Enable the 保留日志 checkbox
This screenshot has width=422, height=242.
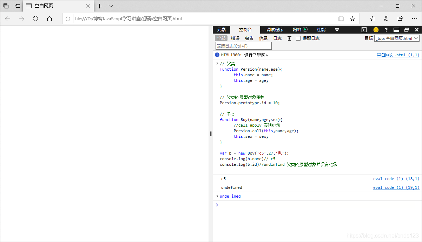298,38
